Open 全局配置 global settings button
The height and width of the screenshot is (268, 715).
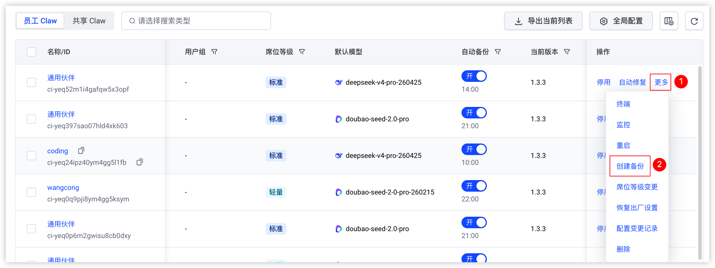click(621, 21)
